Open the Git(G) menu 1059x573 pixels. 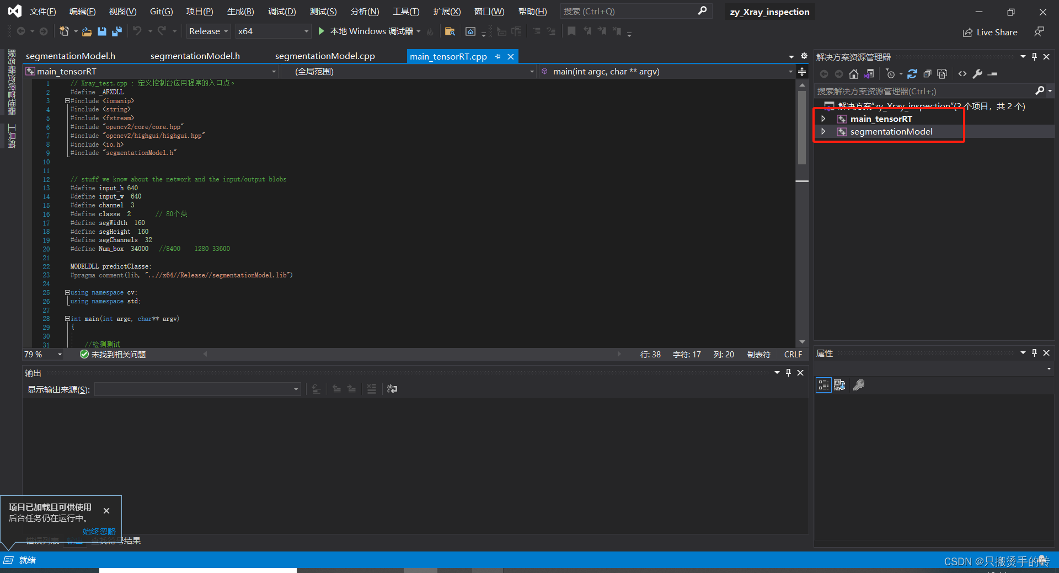(x=162, y=12)
